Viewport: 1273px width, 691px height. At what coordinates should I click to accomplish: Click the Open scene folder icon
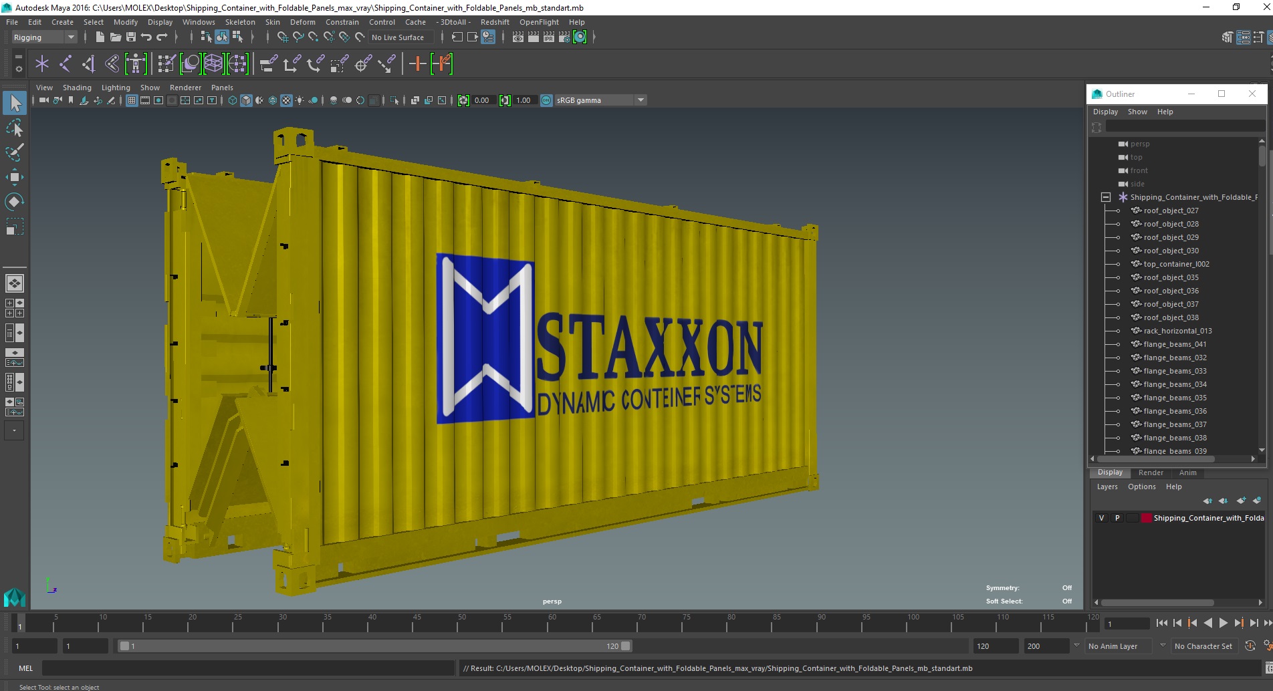pos(115,37)
